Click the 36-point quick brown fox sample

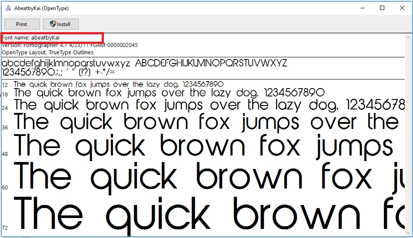coord(207,122)
